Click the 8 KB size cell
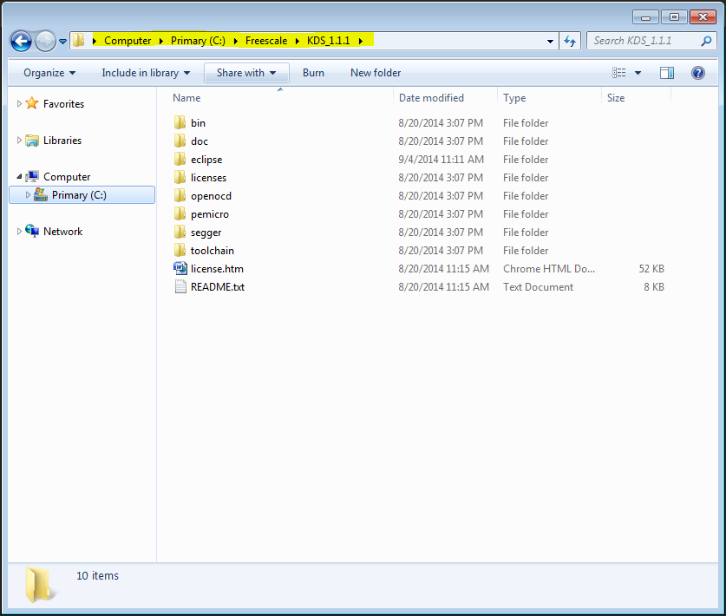Viewport: 726px width, 616px height. (654, 287)
